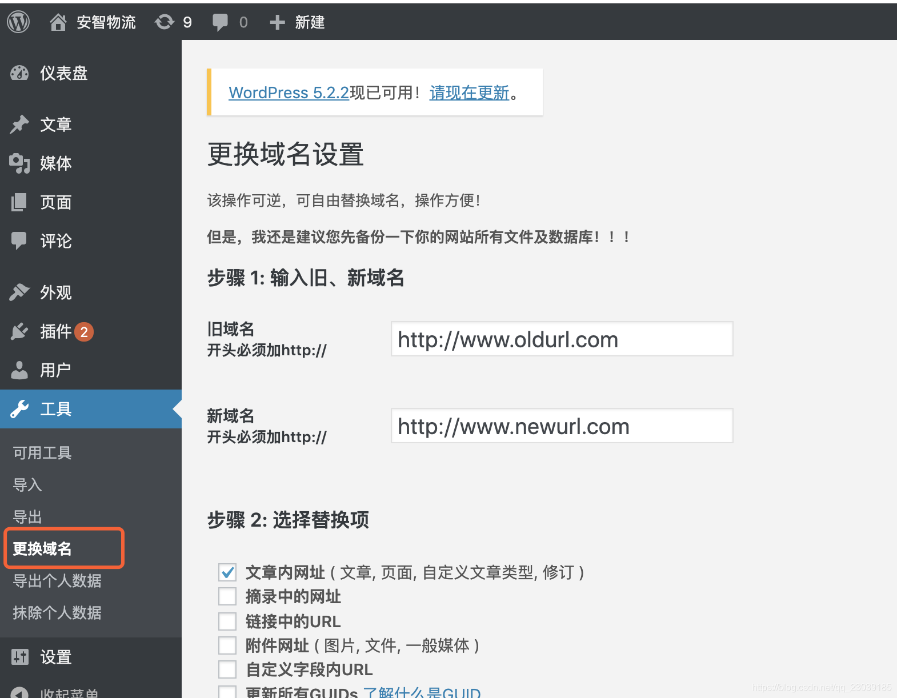This screenshot has height=698, width=897.
Task: Click the 设置 sliders icon
Action: click(x=19, y=657)
